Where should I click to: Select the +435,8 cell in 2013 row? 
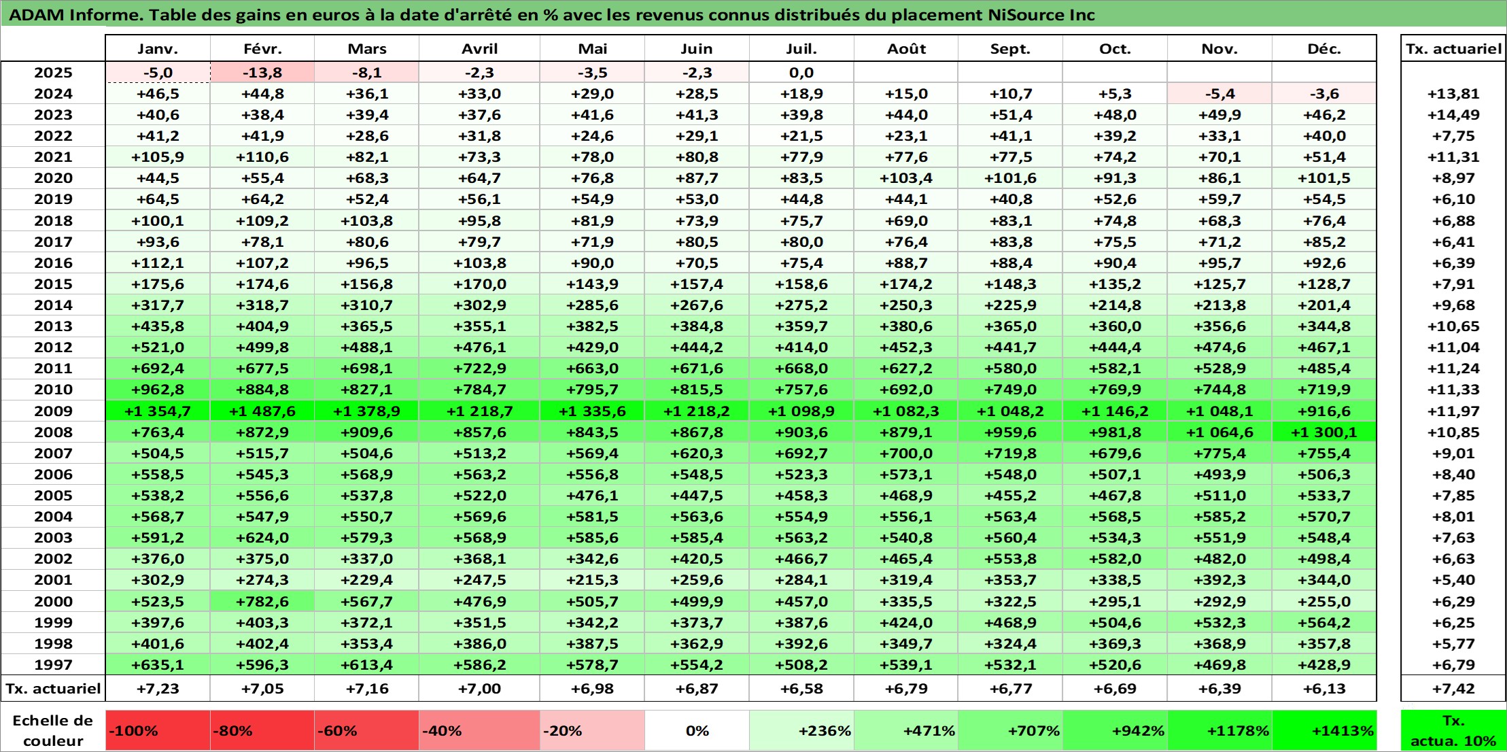[158, 326]
